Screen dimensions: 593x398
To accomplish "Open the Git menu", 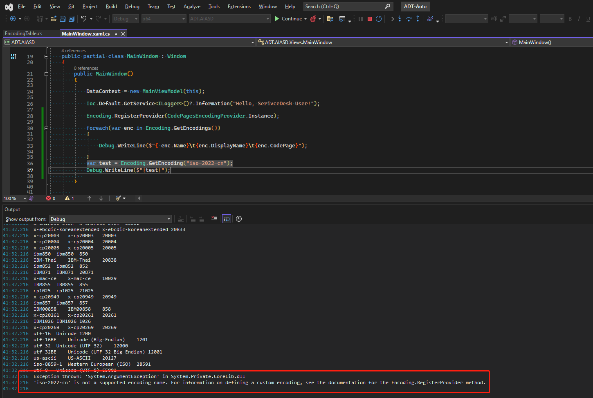I will [x=71, y=7].
